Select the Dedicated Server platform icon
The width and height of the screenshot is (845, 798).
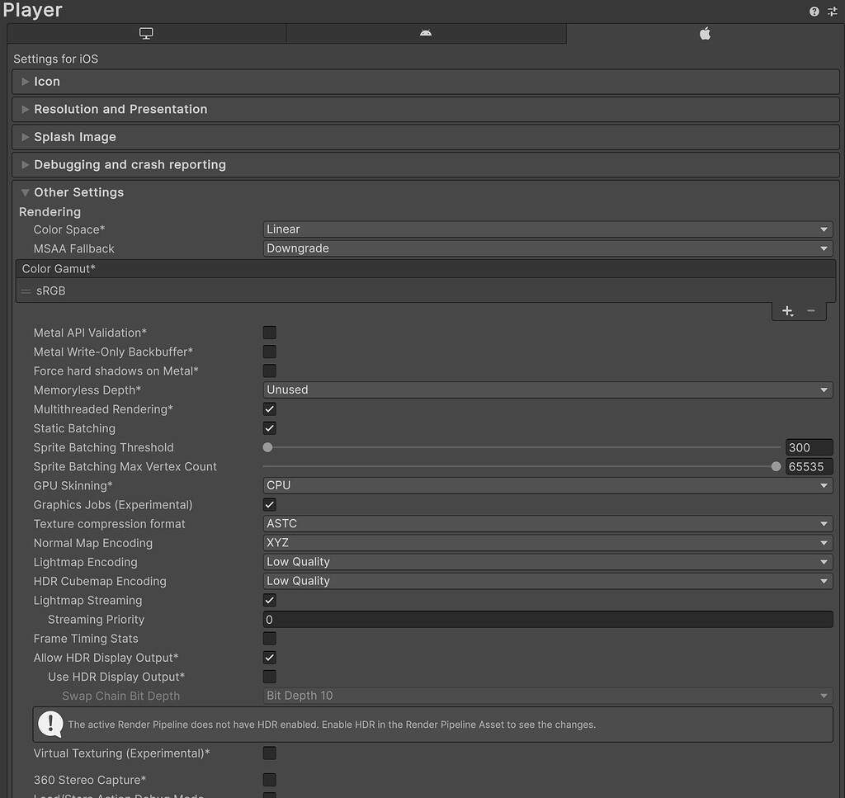pos(426,33)
